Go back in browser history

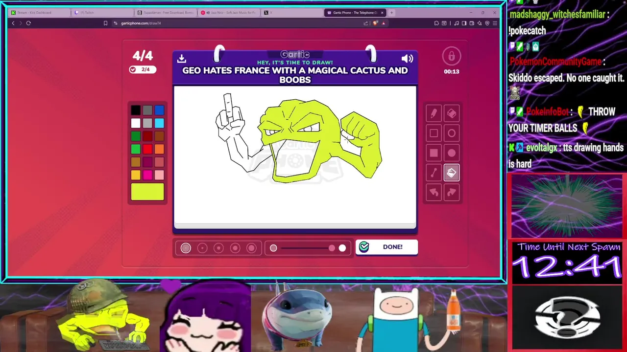pyautogui.click(x=13, y=23)
